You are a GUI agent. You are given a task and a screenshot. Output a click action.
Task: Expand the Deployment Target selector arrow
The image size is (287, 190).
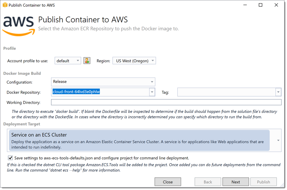pyautogui.click(x=278, y=140)
